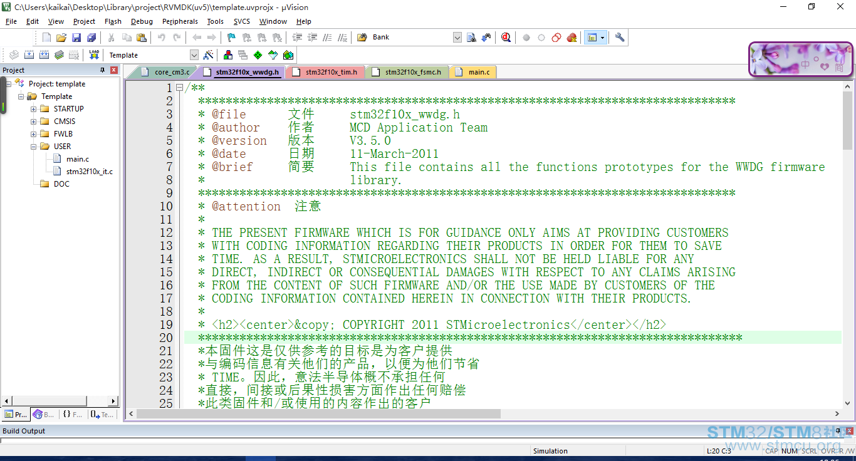Toggle pin on the Project panel
Viewport: 856px width, 461px height.
103,70
